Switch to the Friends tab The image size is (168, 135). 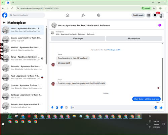tap(83, 15)
